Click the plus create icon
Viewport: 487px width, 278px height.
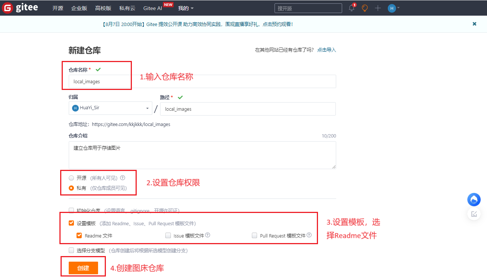(378, 8)
